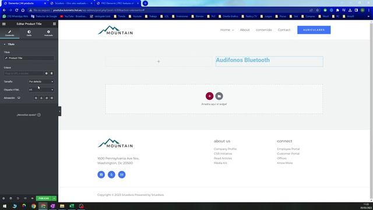This screenshot has height=210, width=373.
Task: Click the Company Profile footer link
Action: click(225, 149)
